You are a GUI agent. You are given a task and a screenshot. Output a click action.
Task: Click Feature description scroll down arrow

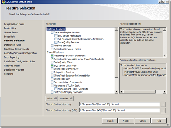165,56
